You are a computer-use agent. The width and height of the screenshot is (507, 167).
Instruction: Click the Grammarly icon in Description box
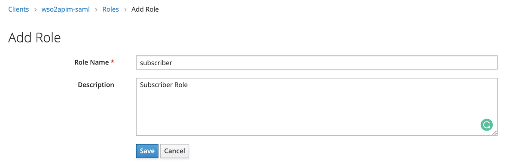pyautogui.click(x=487, y=124)
